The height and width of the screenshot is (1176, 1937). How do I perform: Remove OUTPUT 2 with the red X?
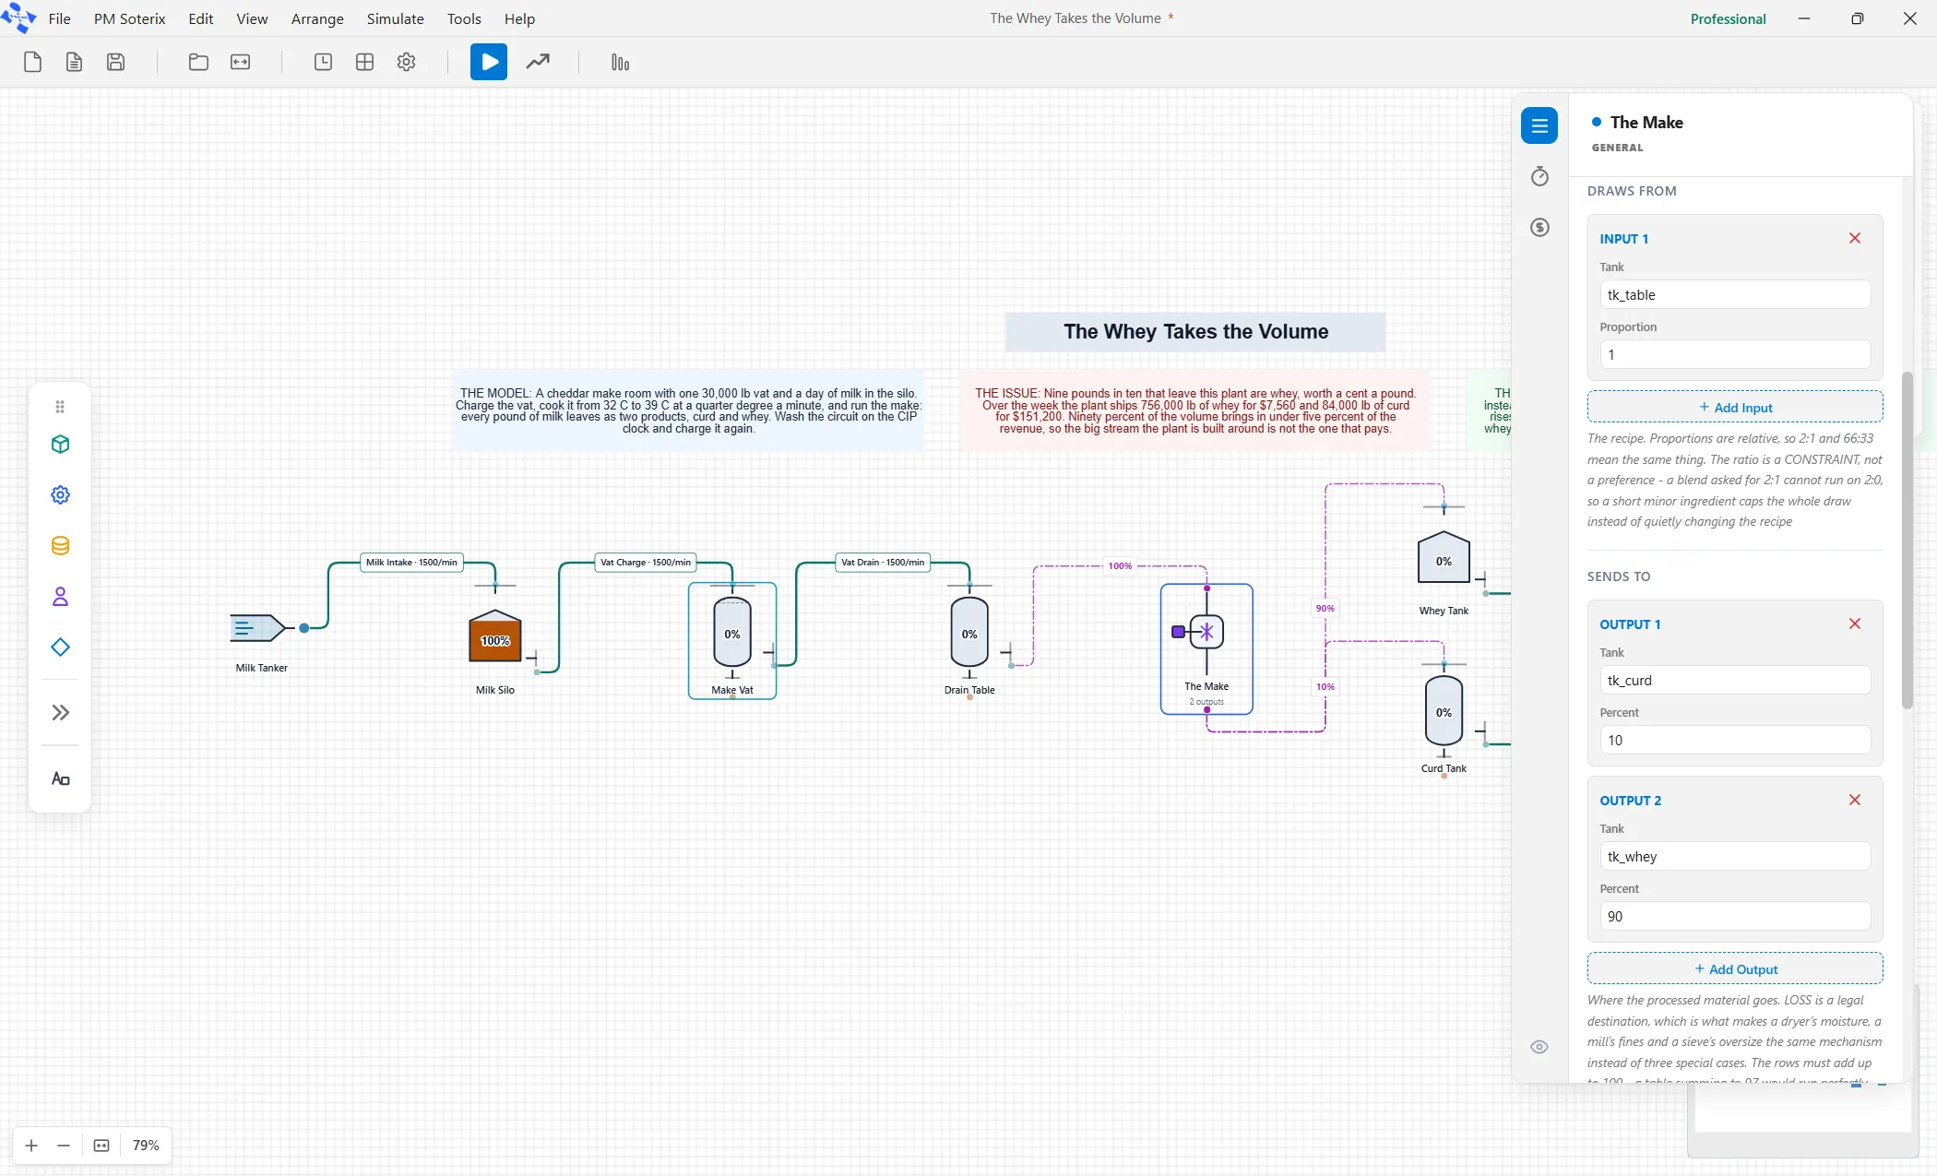coord(1855,800)
